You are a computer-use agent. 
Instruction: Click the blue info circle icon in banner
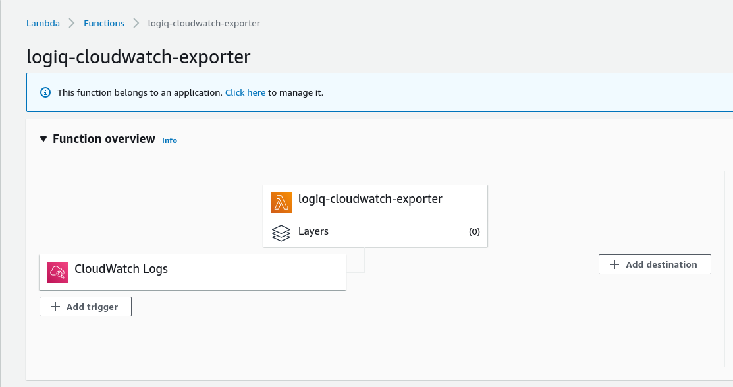tap(45, 92)
